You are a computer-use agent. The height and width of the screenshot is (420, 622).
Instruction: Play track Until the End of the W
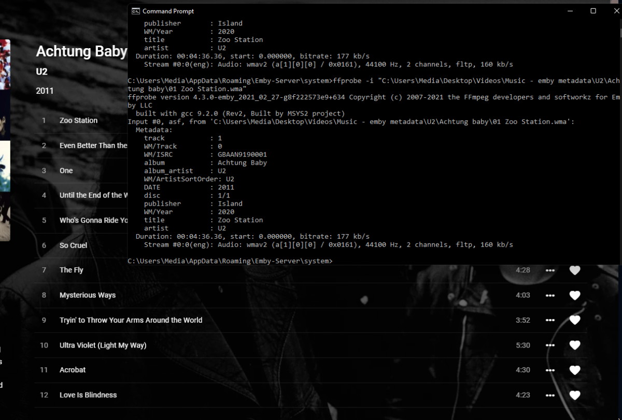point(93,195)
